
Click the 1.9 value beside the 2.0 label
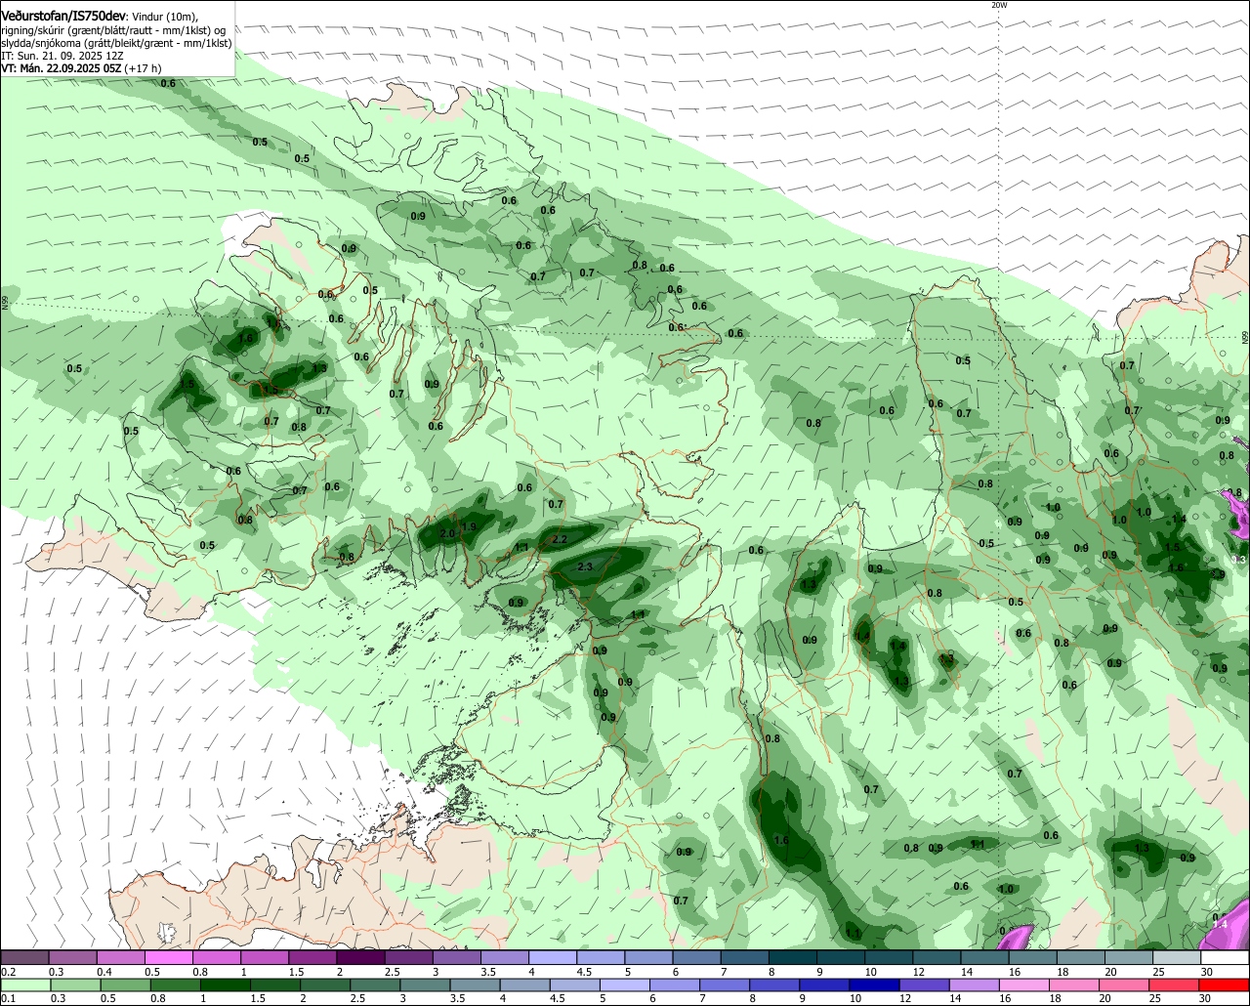[x=469, y=526]
